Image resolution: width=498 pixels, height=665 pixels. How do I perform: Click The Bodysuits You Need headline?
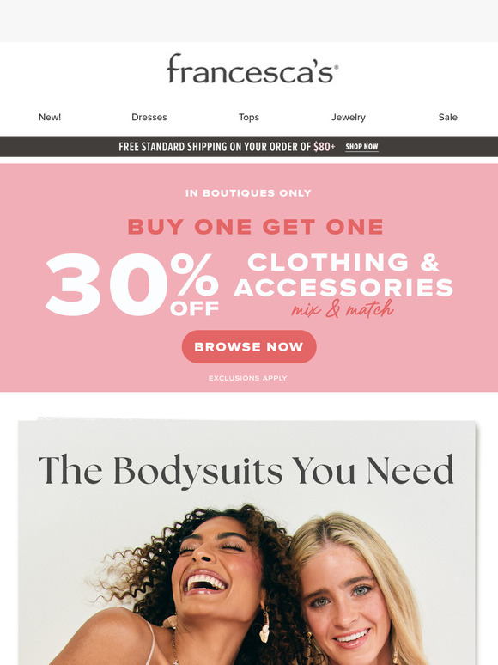tap(246, 470)
